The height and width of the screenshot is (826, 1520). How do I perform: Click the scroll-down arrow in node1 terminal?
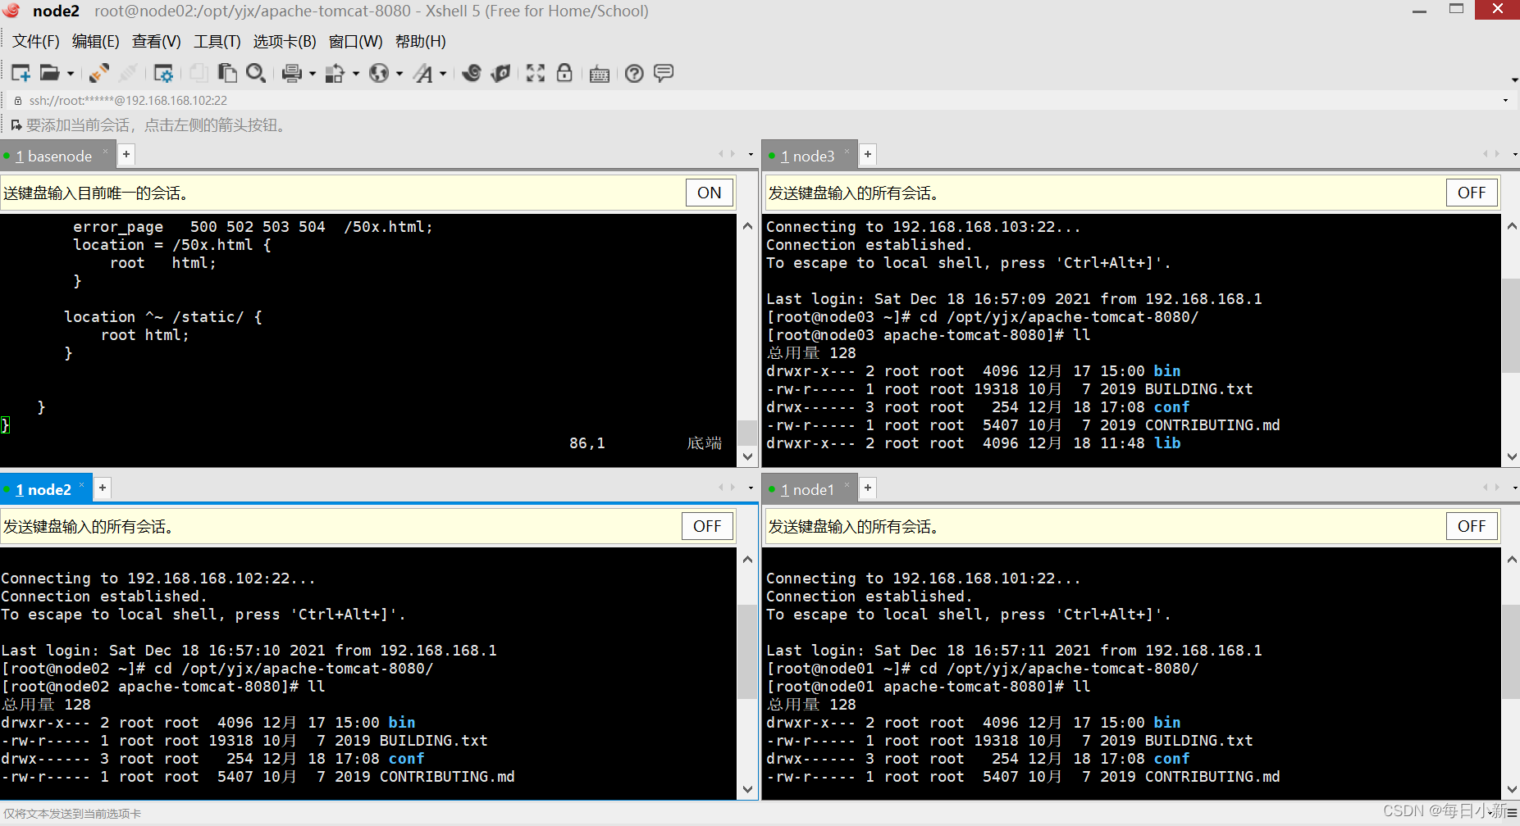coord(1512,790)
